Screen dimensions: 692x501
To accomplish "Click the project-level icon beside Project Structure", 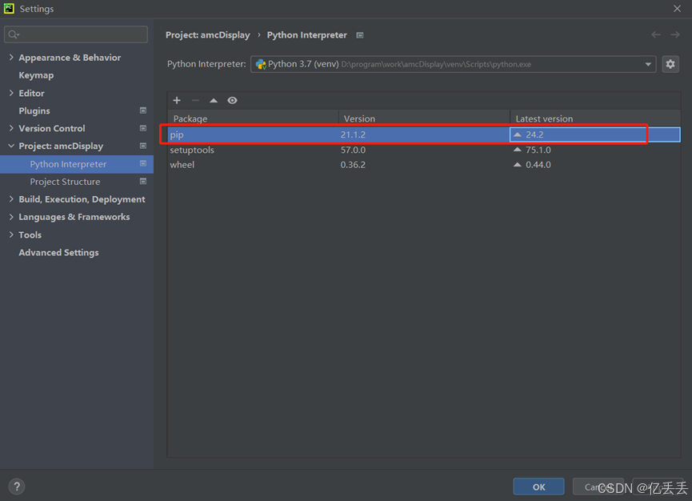I will click(x=143, y=182).
